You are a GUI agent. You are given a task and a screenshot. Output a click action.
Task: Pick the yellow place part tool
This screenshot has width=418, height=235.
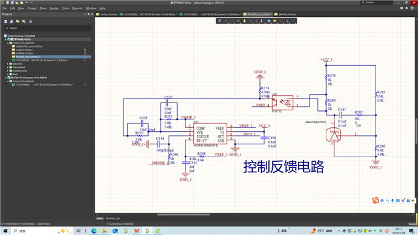click(x=244, y=21)
